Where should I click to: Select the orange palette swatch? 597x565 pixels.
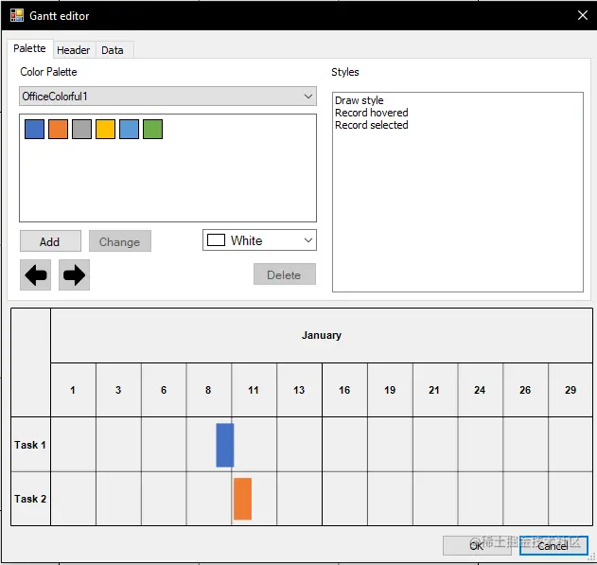(59, 129)
